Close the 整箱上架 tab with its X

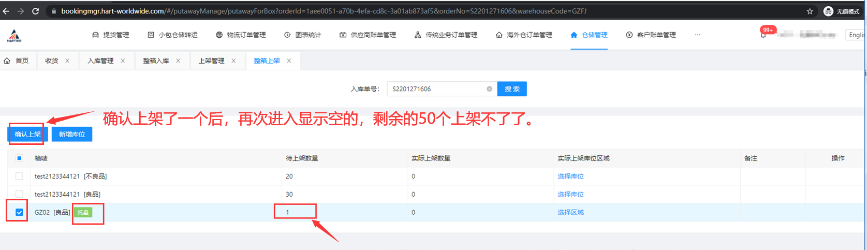[x=289, y=61]
